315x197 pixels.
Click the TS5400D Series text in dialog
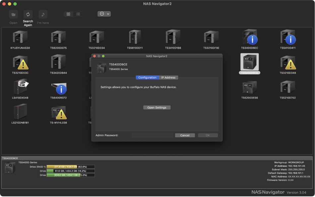point(118,69)
